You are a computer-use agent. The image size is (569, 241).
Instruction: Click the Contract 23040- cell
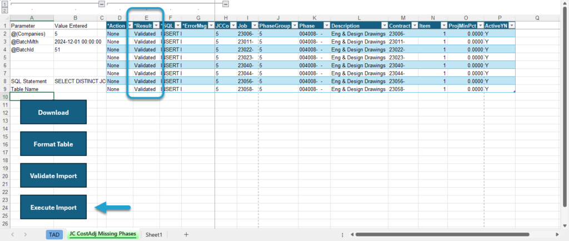[x=403, y=65]
